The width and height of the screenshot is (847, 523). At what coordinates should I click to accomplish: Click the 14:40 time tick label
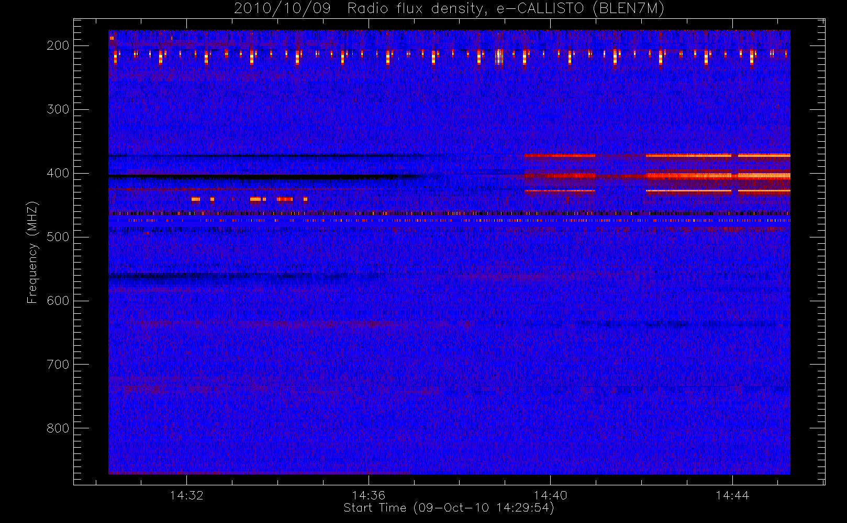tap(550, 495)
